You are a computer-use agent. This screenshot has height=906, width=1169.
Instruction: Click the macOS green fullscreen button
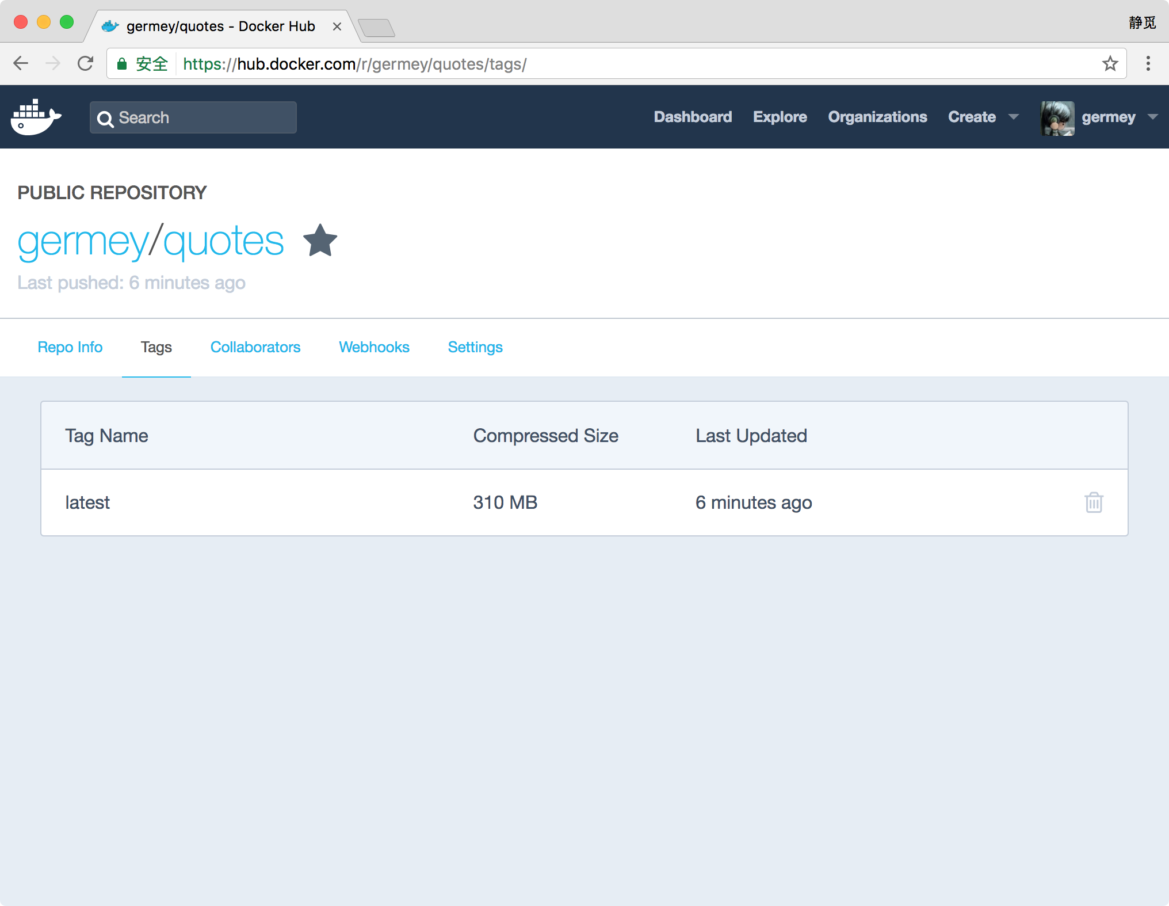(x=67, y=22)
